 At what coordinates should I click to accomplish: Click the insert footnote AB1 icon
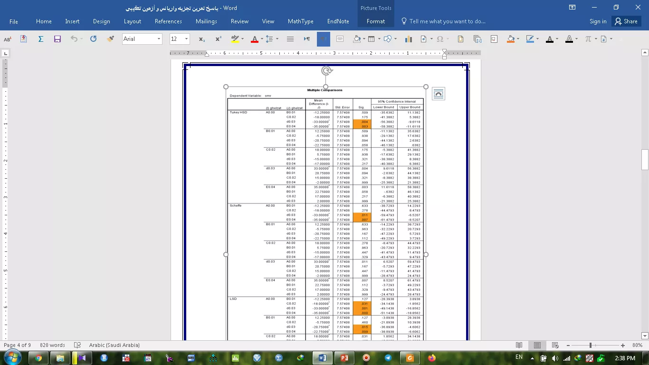tap(8, 39)
